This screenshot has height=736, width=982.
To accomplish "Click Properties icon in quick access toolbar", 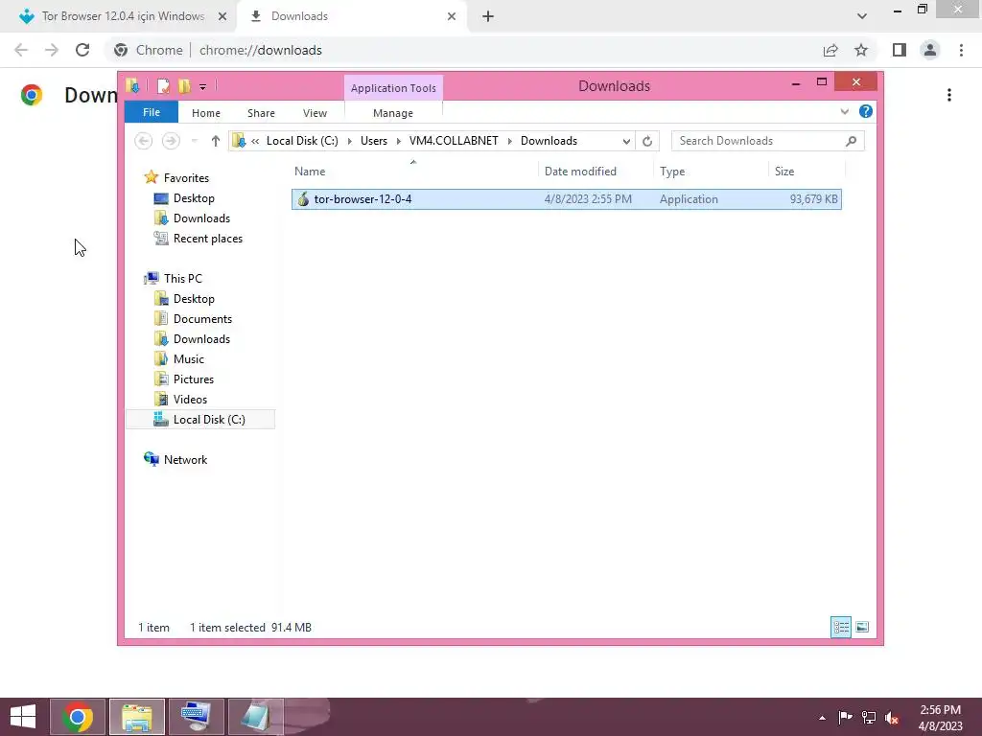I will pyautogui.click(x=163, y=85).
